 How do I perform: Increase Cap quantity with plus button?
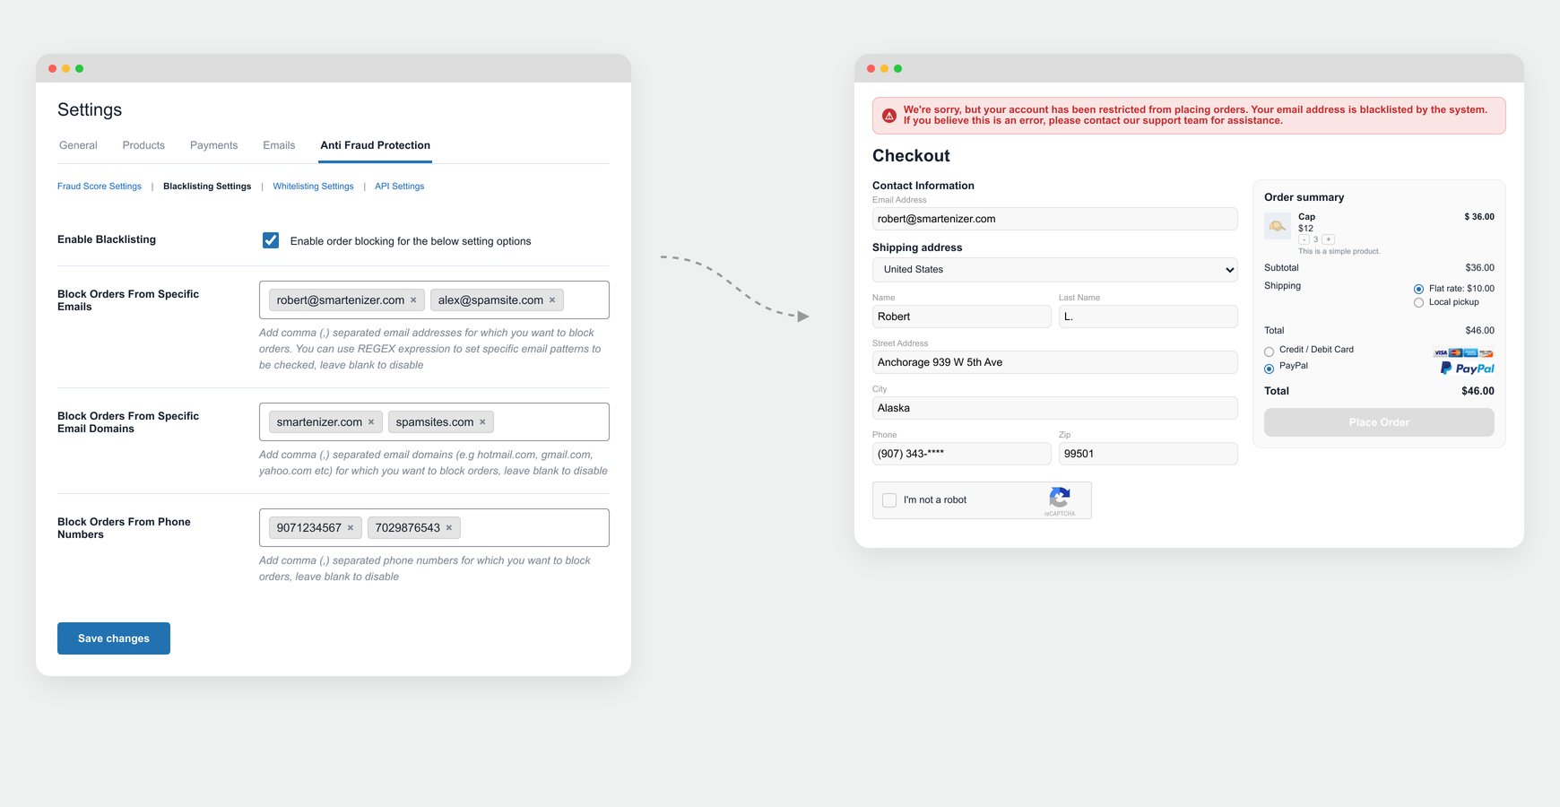1329,239
